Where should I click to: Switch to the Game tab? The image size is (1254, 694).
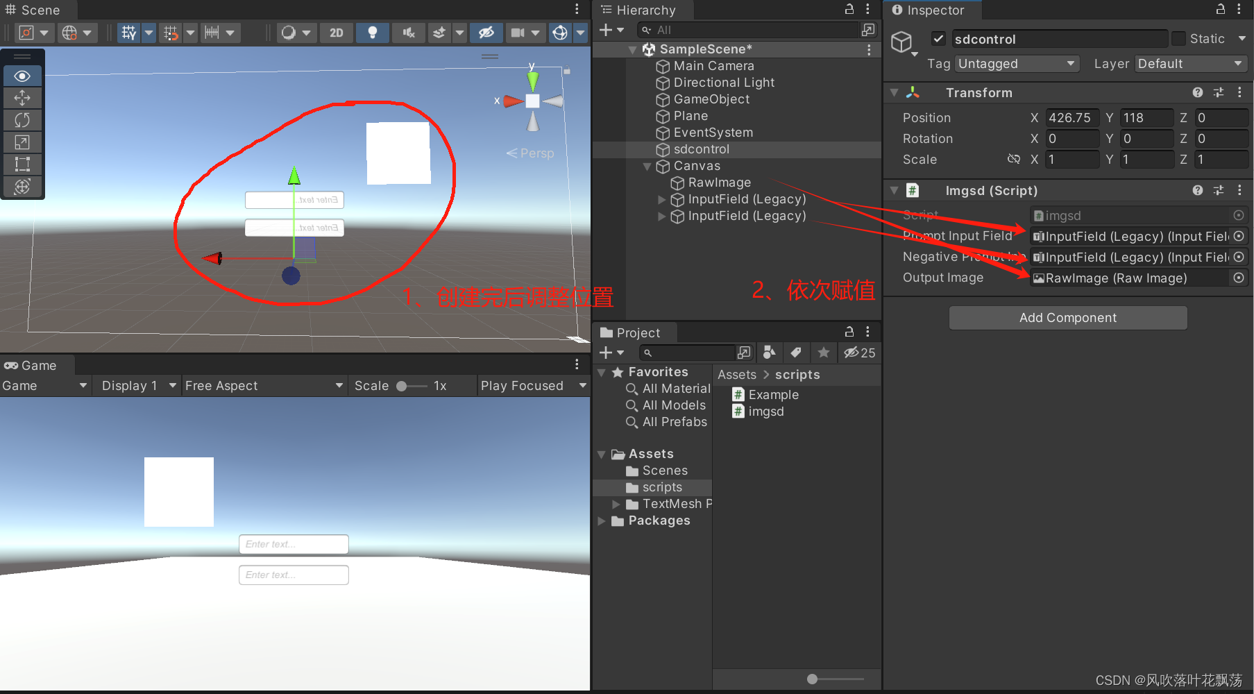pos(31,365)
